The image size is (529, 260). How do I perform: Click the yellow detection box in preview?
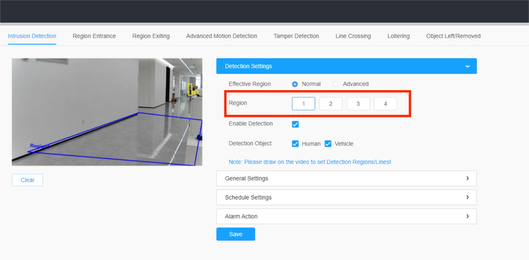(x=190, y=89)
